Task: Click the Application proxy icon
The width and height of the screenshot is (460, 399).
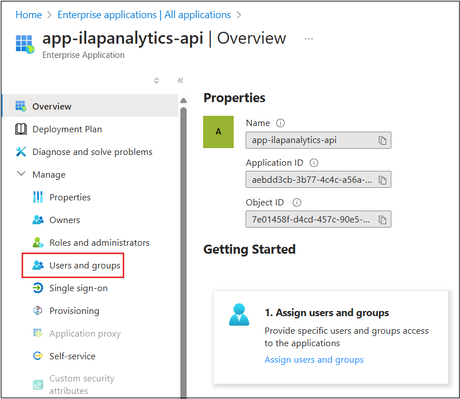Action: [38, 333]
